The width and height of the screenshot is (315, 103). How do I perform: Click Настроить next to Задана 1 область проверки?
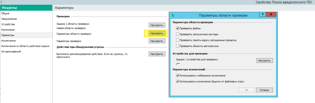point(157,25)
